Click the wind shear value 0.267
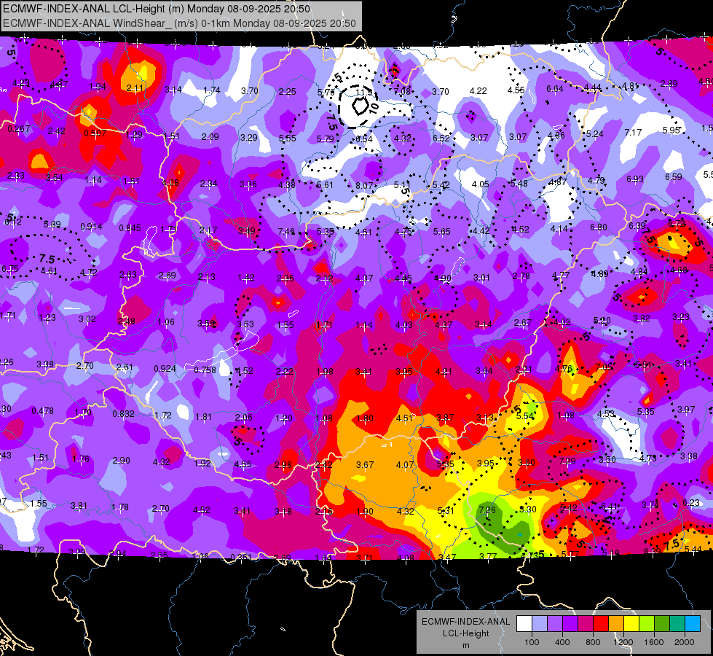This screenshot has height=656, width=713. point(19,129)
